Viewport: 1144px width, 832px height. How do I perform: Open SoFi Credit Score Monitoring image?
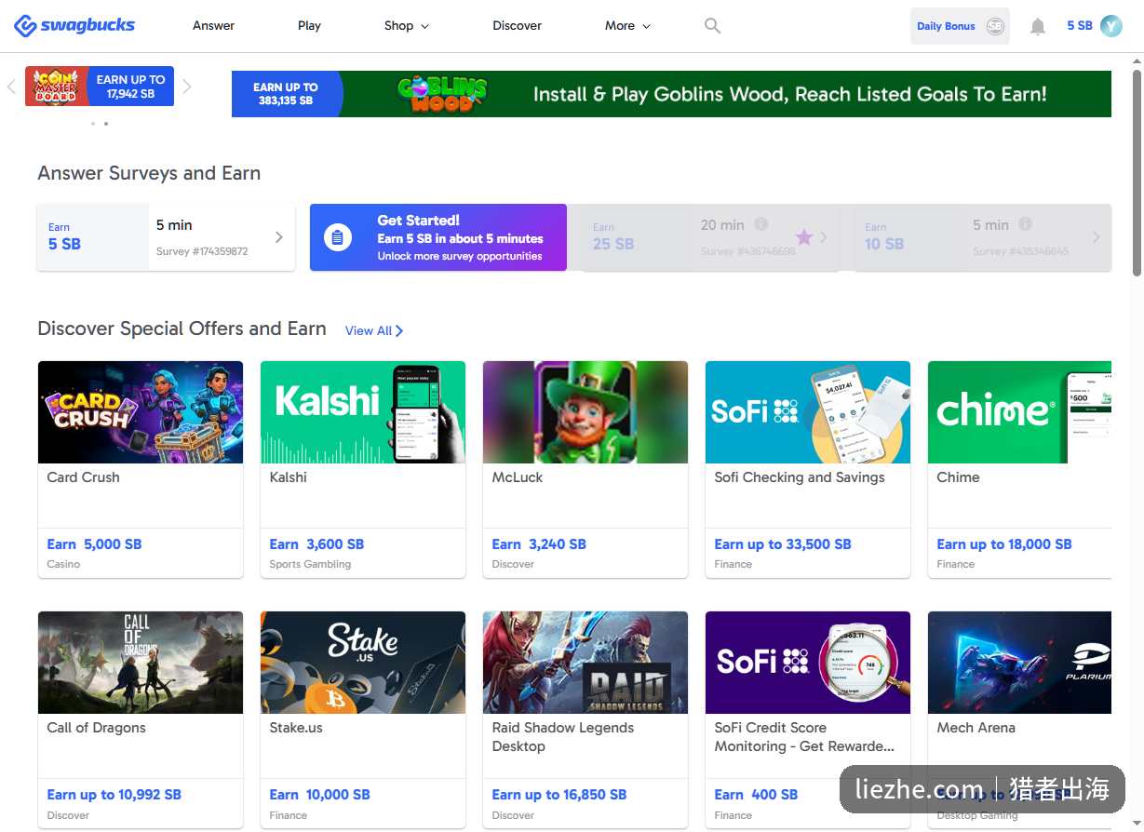[x=808, y=663]
